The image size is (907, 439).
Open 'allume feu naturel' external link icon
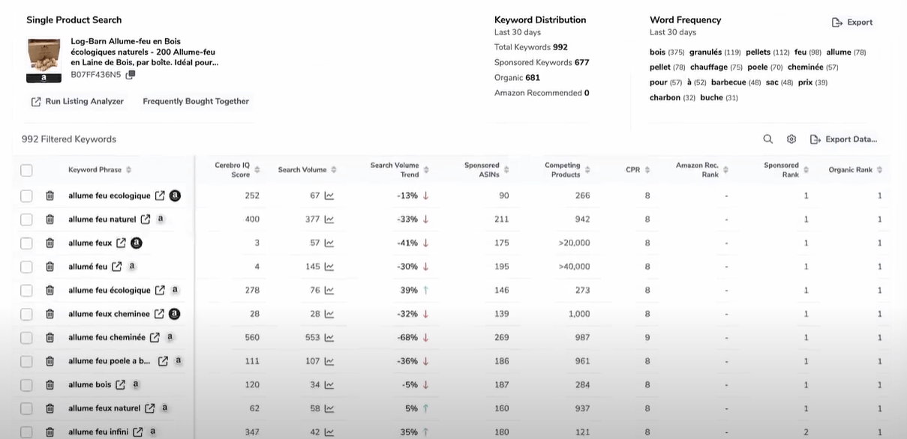[146, 219]
